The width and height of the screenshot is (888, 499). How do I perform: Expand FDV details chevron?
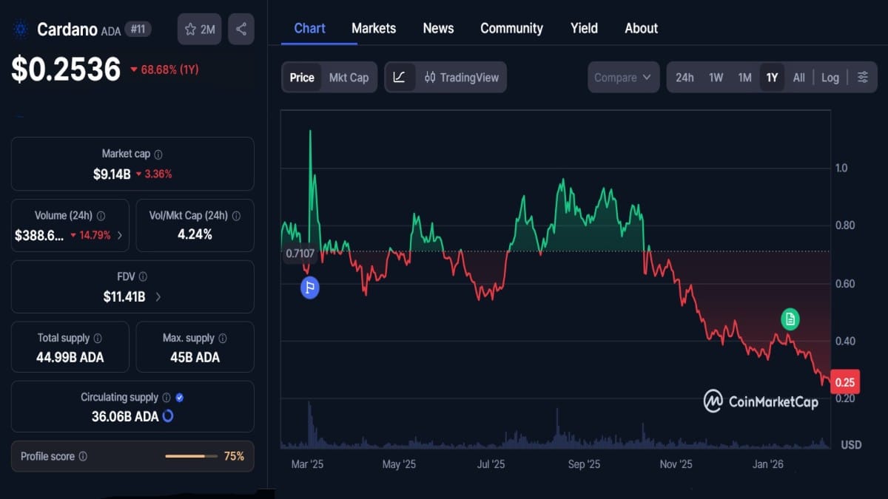158,296
